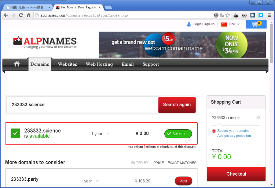Remove 233333.science from cart with X icon
This screenshot has height=188, width=275.
(258, 118)
